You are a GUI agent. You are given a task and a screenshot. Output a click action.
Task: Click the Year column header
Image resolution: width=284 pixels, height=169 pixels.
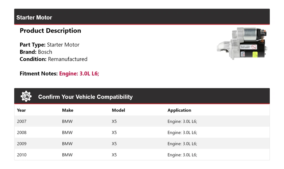(x=21, y=110)
